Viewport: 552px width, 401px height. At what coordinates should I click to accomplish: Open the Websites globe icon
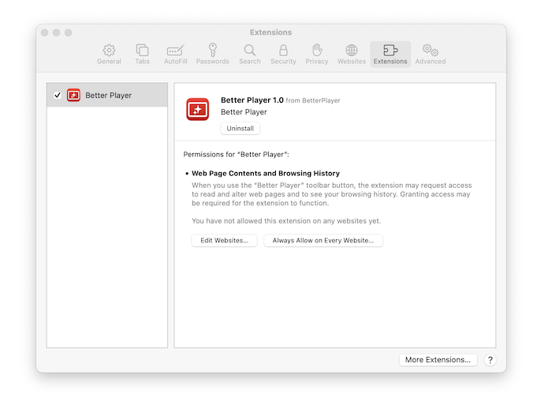click(x=352, y=50)
